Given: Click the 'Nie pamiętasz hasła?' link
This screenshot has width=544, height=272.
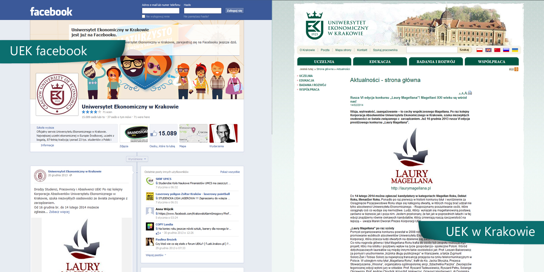Looking at the screenshot, I should pyautogui.click(x=196, y=17).
